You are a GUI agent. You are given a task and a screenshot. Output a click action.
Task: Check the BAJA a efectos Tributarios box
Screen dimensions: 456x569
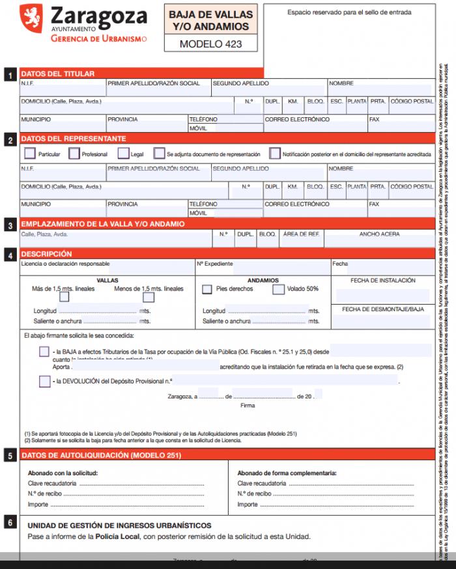[44, 352]
